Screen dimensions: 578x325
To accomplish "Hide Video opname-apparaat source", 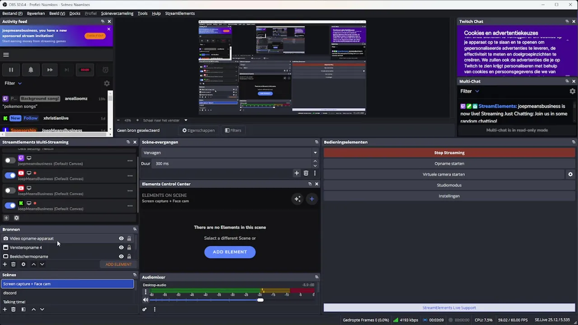I will (121, 238).
